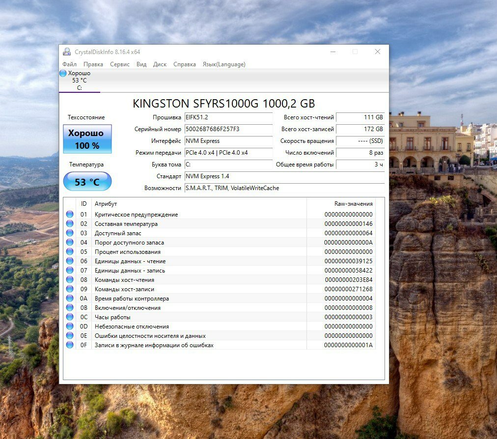This screenshot has width=497, height=439.
Task: Click raw value 00000000203E84
Action: [349, 280]
